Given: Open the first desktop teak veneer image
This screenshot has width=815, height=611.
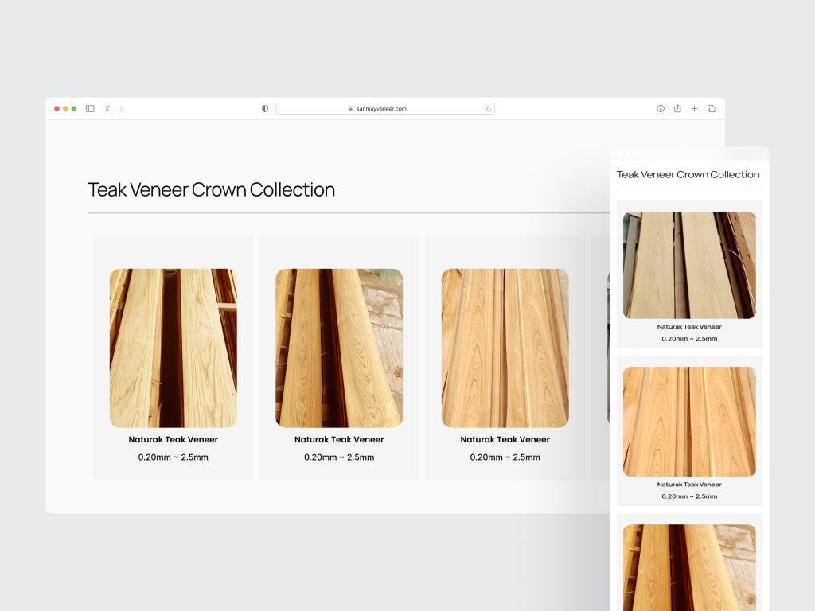Looking at the screenshot, I should click(x=173, y=348).
